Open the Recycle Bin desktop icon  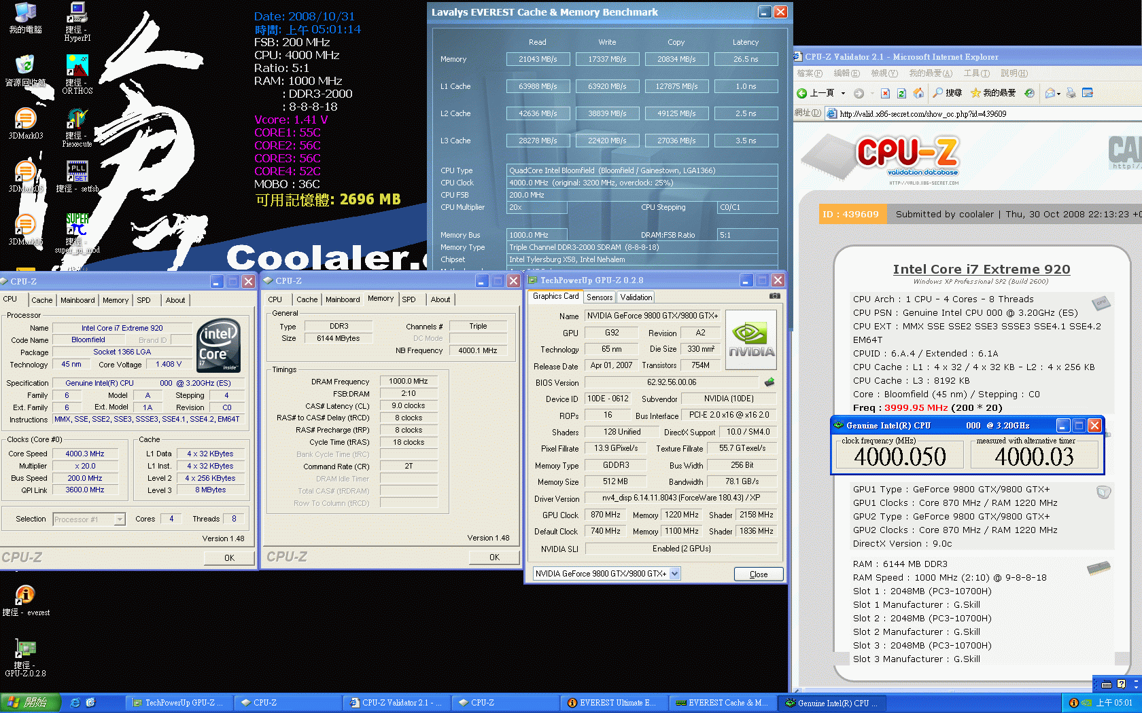click(25, 71)
